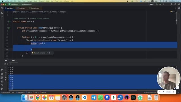The image size is (181, 102).
Task: Click Surround in the floating code toolbar
Action: click(42, 53)
